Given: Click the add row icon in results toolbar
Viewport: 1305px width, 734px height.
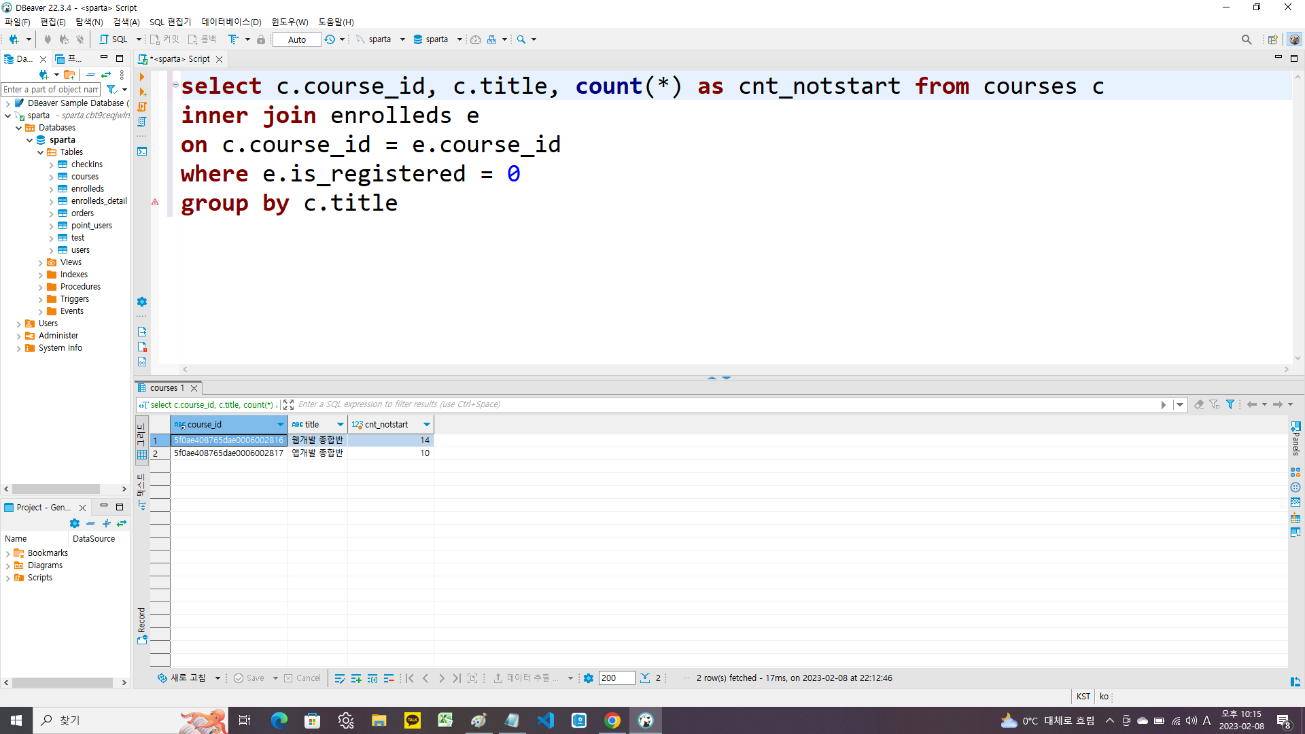Looking at the screenshot, I should pos(356,678).
